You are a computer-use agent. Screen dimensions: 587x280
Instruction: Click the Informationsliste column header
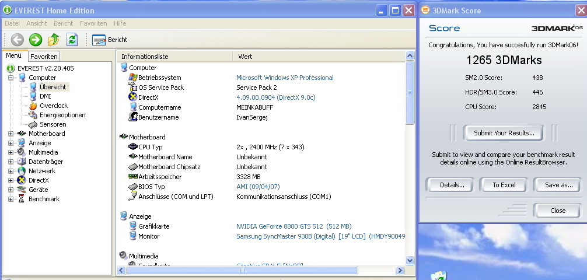174,57
